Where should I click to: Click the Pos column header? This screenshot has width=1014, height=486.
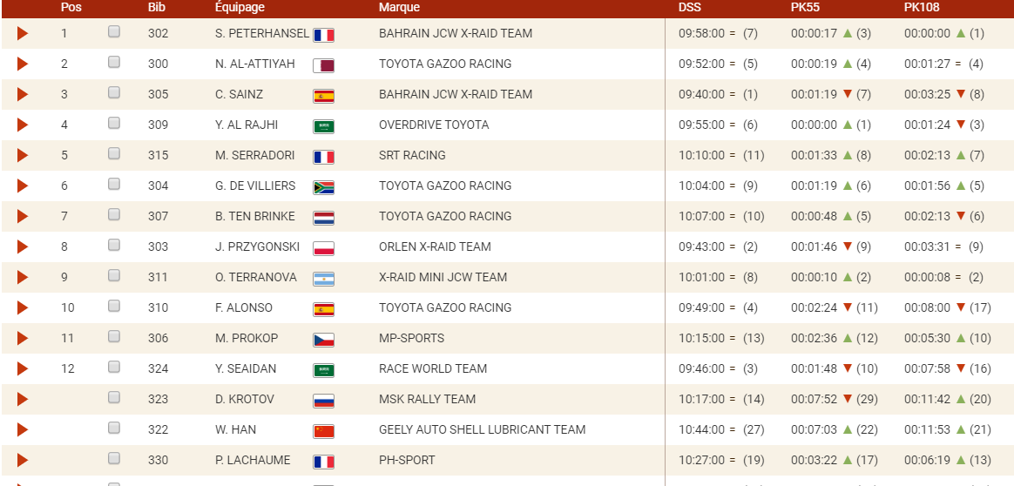click(x=71, y=8)
